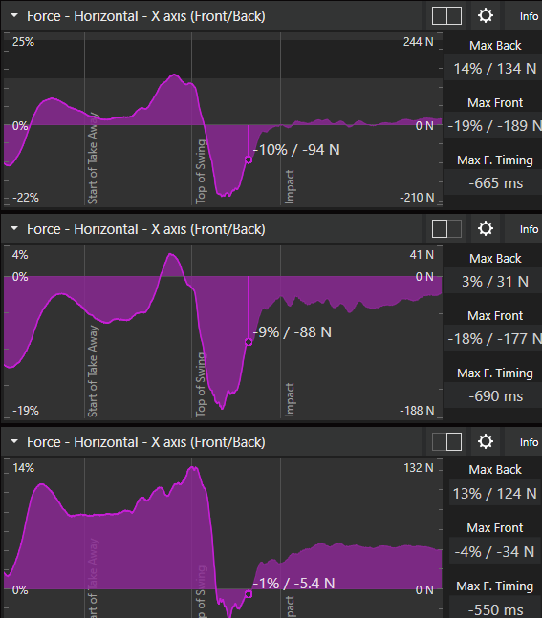Collapse the bottom Force Horizontal panel arrow

click(x=14, y=441)
